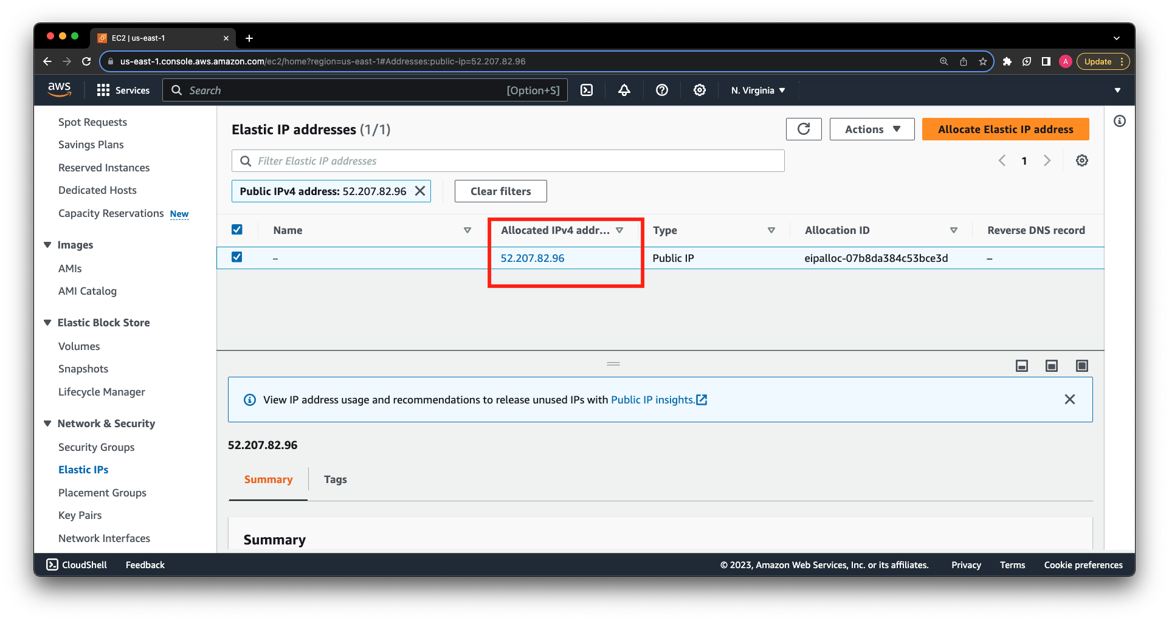This screenshot has width=1169, height=621.
Task: Open Network Interfaces in the sidebar
Action: [x=104, y=538]
